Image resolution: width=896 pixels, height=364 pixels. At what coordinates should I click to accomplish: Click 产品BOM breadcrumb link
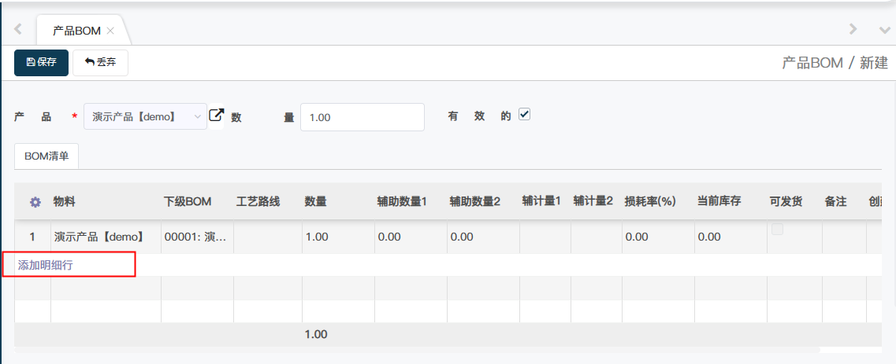click(x=811, y=63)
